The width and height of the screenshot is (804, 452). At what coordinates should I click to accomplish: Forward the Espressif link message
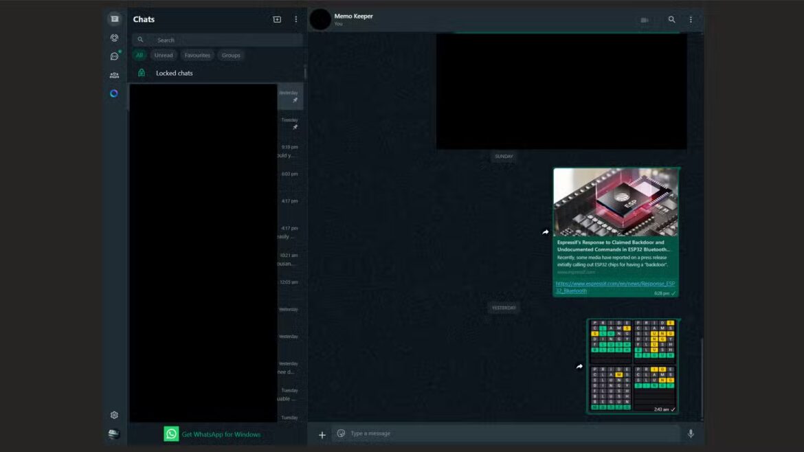click(546, 232)
